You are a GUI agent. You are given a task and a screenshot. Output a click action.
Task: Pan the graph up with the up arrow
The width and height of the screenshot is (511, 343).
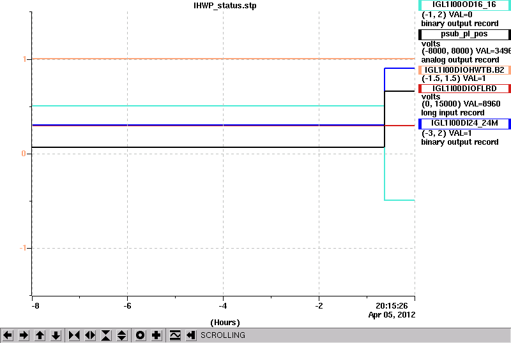click(x=40, y=335)
